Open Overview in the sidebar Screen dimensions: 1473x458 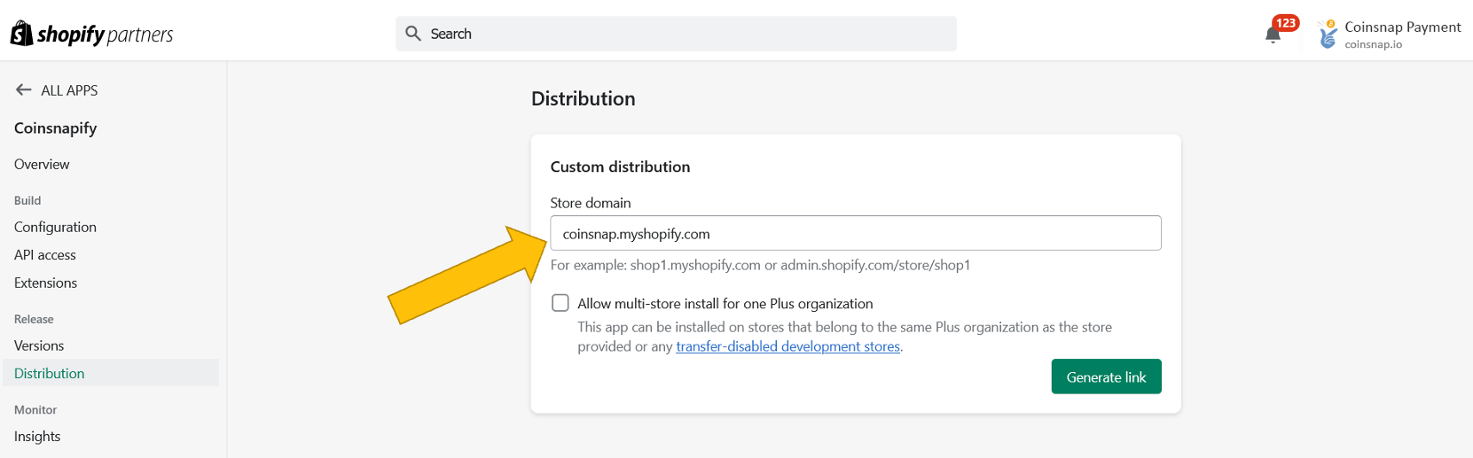[x=42, y=164]
